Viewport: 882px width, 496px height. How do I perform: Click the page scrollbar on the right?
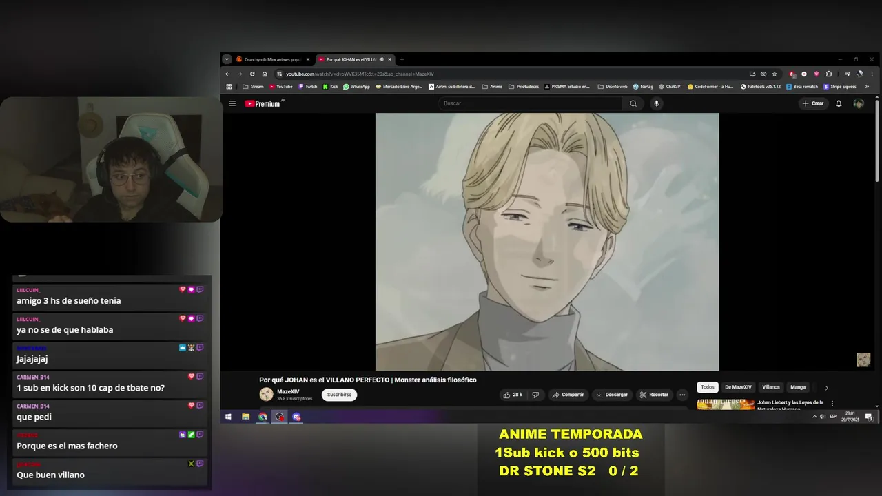[x=877, y=141]
